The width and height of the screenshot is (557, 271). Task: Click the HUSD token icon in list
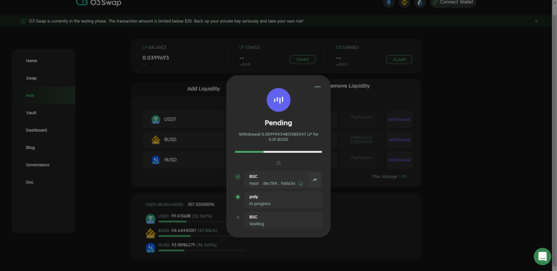point(156,160)
